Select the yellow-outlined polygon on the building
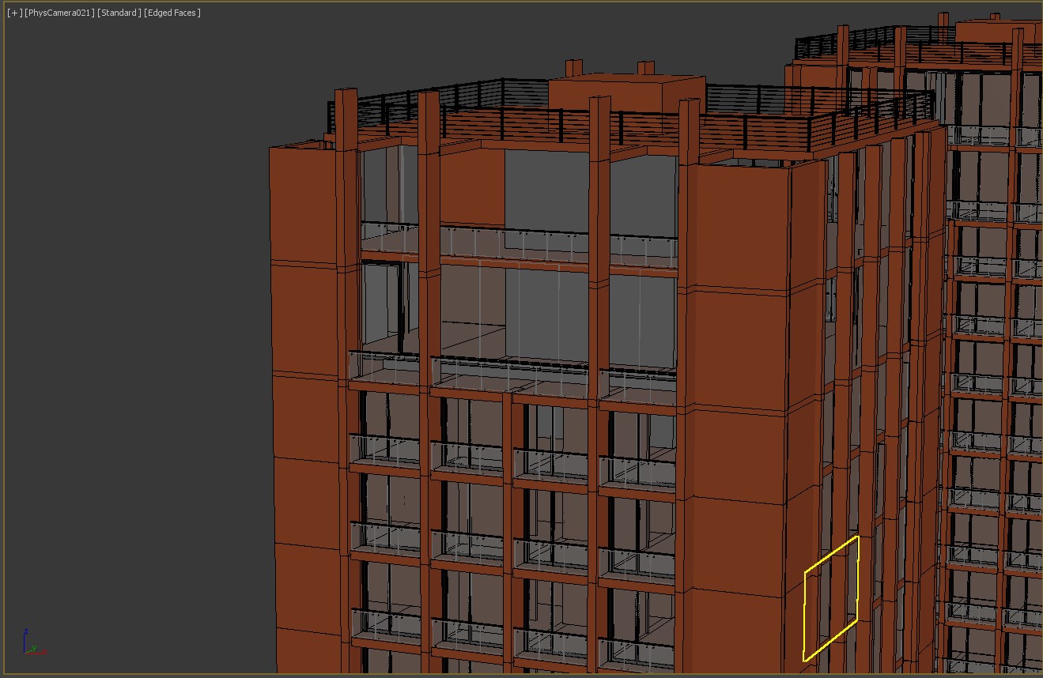The height and width of the screenshot is (678, 1043). pos(831,599)
